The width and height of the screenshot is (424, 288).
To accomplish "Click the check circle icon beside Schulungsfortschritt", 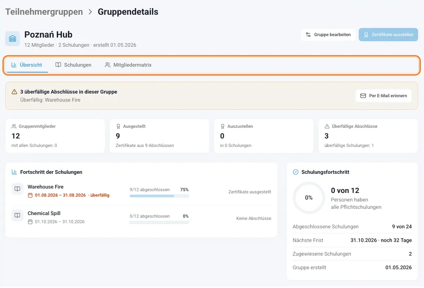I will coord(296,172).
